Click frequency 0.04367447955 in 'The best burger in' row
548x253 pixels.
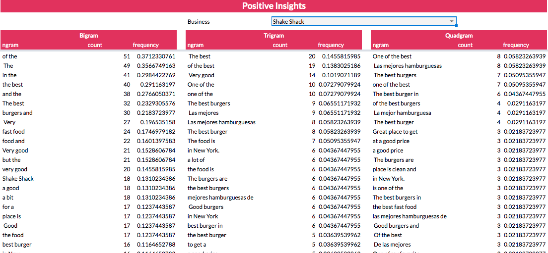click(525, 94)
